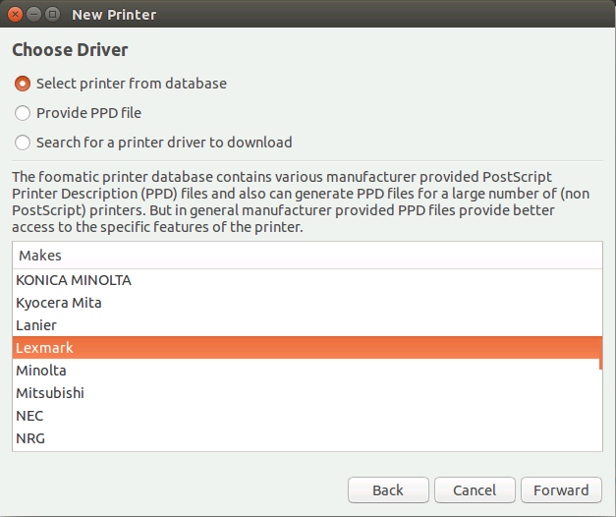The image size is (616, 517).
Task: Cancel the new printer setup
Action: tap(475, 490)
